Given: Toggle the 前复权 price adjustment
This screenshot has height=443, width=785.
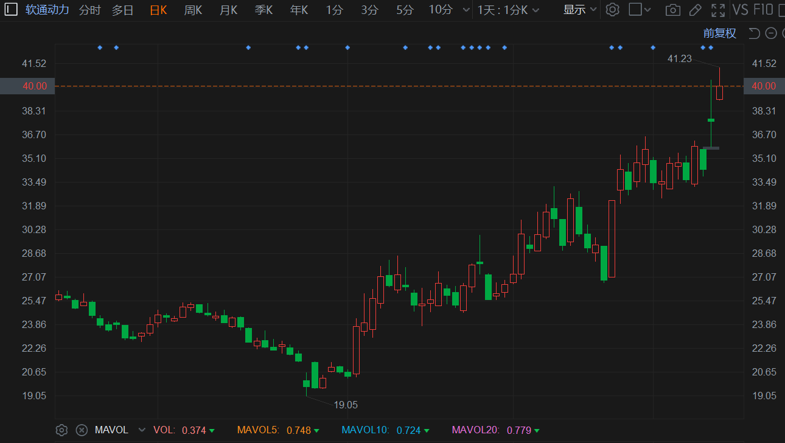Looking at the screenshot, I should (x=719, y=33).
